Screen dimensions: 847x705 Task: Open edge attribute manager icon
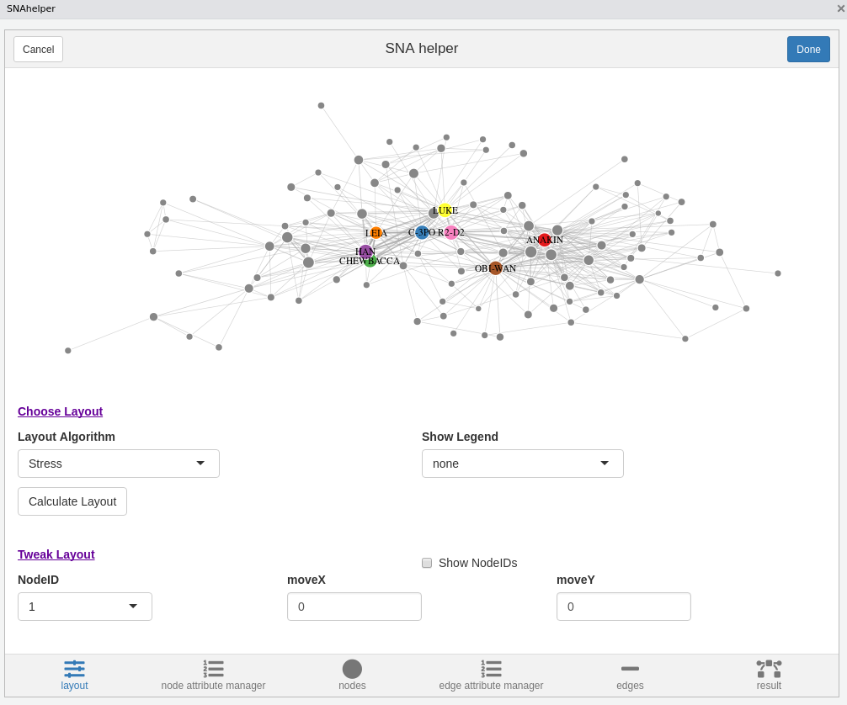[x=491, y=670]
